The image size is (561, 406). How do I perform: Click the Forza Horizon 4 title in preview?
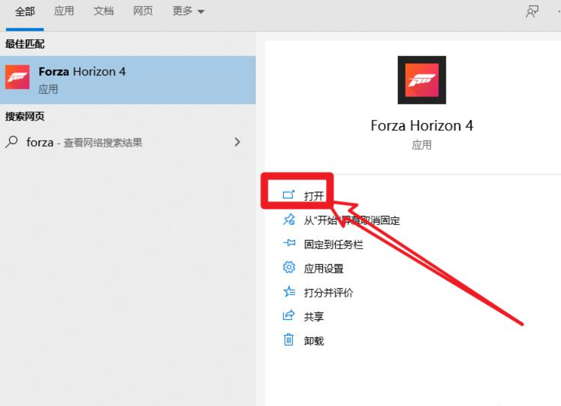(x=422, y=126)
